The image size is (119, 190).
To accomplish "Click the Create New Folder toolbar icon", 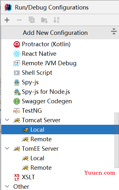I will 44,20.
